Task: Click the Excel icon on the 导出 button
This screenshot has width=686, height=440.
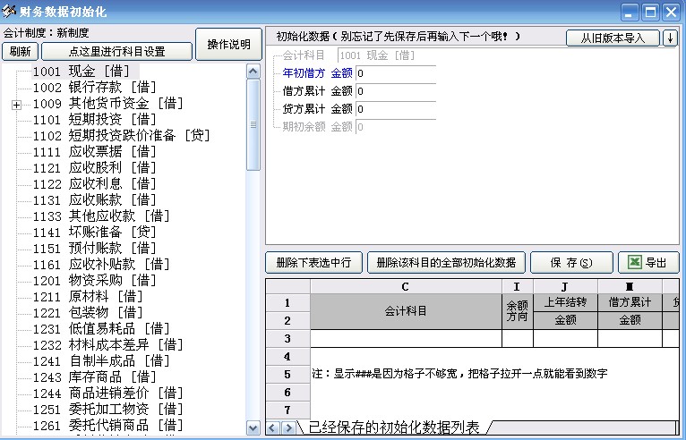Action: pos(635,262)
